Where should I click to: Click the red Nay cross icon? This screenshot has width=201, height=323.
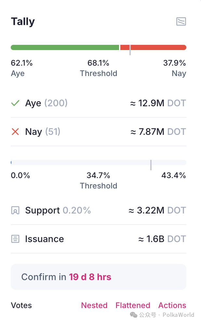tap(15, 132)
